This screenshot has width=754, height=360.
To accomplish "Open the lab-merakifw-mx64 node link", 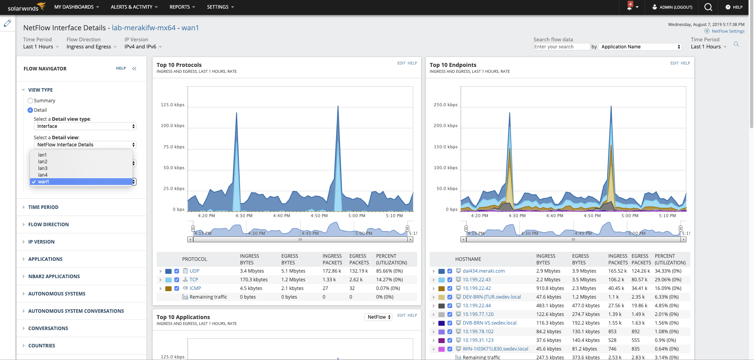I will click(144, 28).
